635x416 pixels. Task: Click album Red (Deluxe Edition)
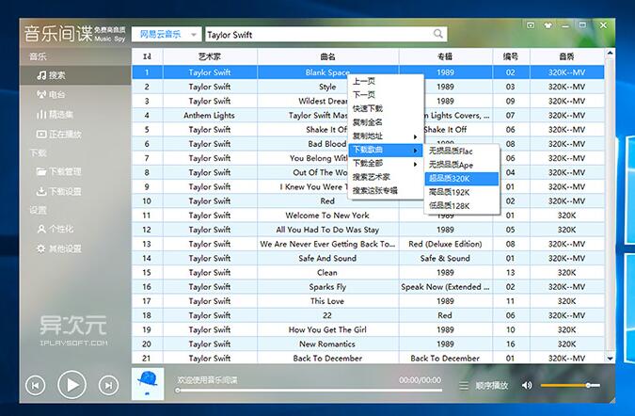(446, 245)
